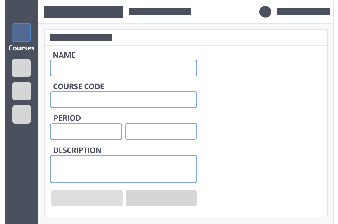This screenshot has width=338, height=224.
Task: Click the form card title placeholder bar
Action: 81,37
